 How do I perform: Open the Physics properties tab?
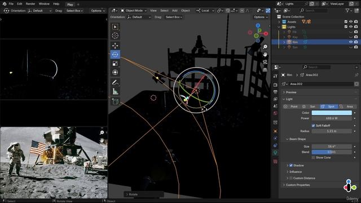(x=275, y=138)
